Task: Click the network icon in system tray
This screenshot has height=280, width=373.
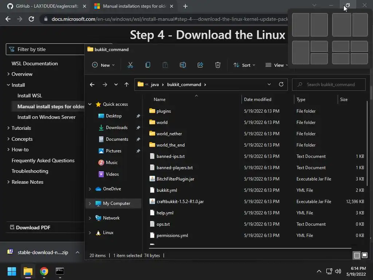Action: [x=329, y=271]
